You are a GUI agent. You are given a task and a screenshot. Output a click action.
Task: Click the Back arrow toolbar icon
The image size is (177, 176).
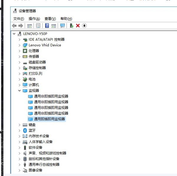14,26
